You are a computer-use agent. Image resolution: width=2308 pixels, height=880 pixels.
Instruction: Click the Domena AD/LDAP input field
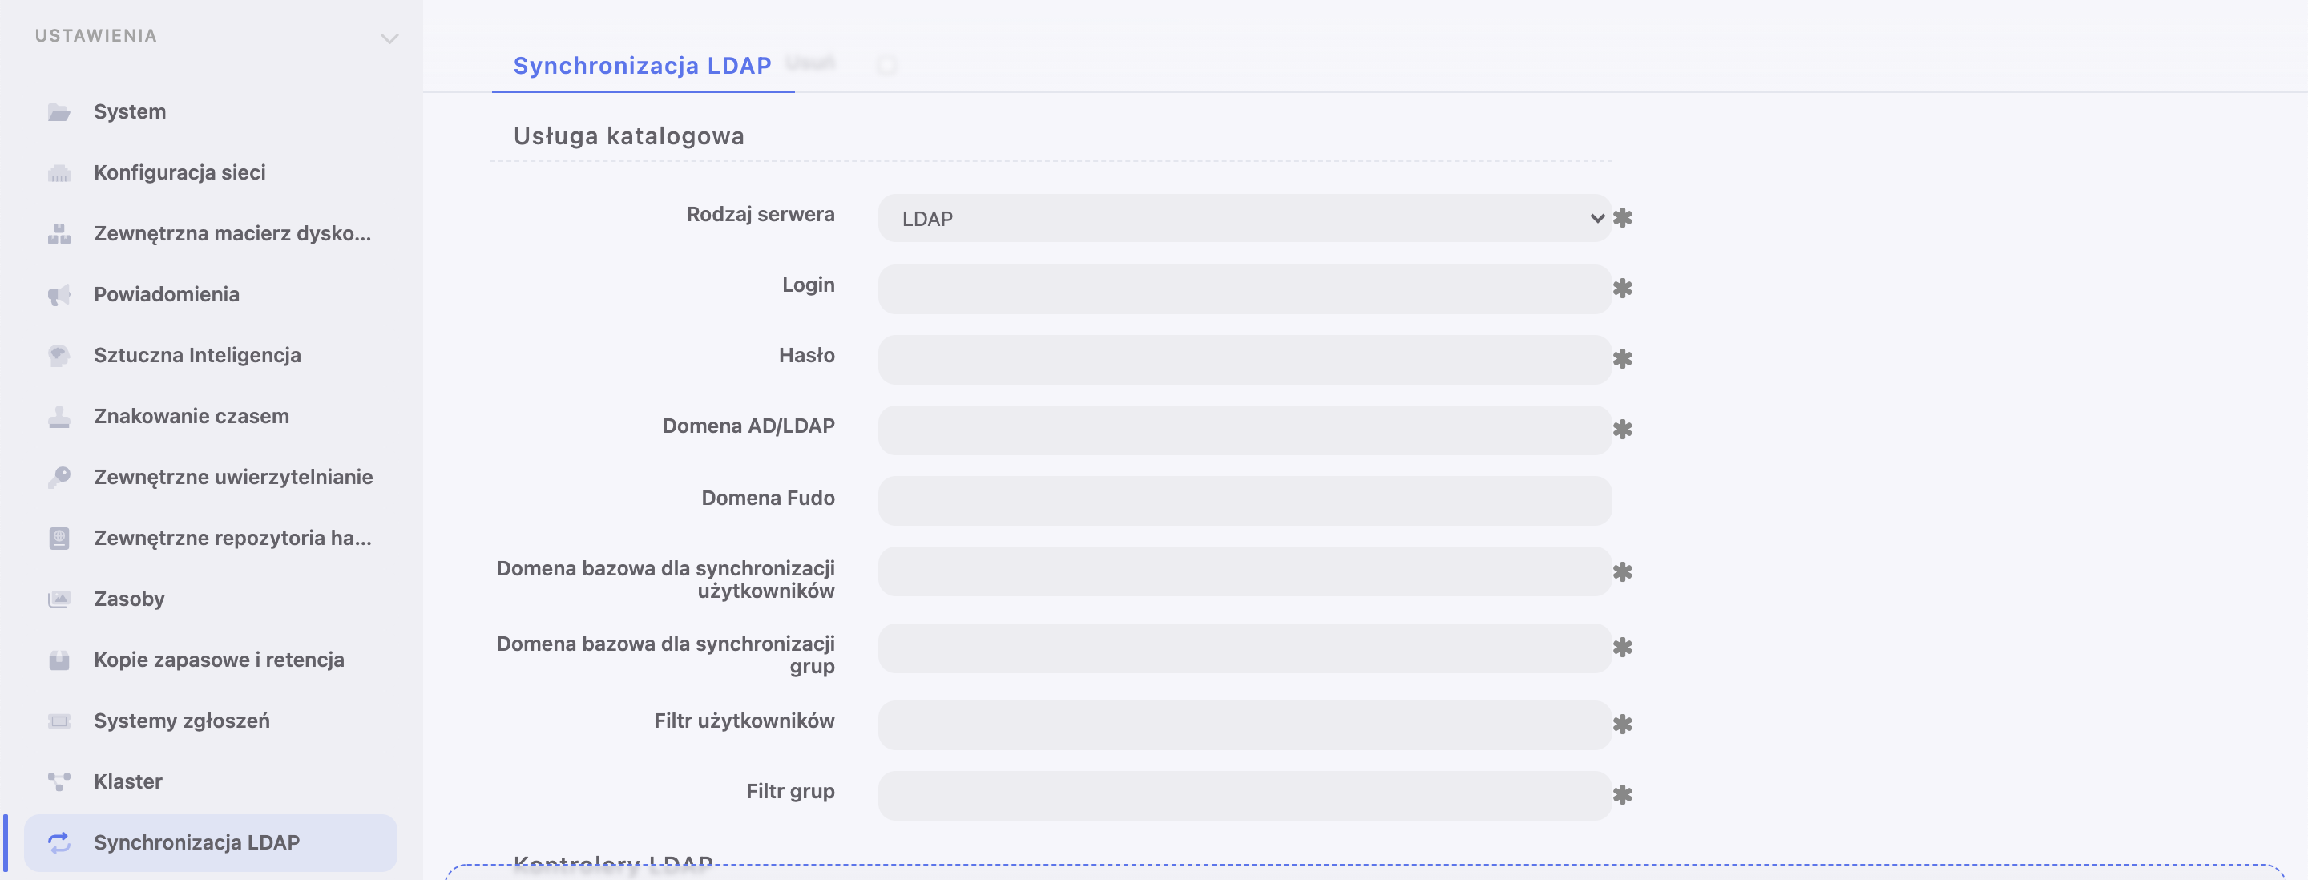point(1245,431)
